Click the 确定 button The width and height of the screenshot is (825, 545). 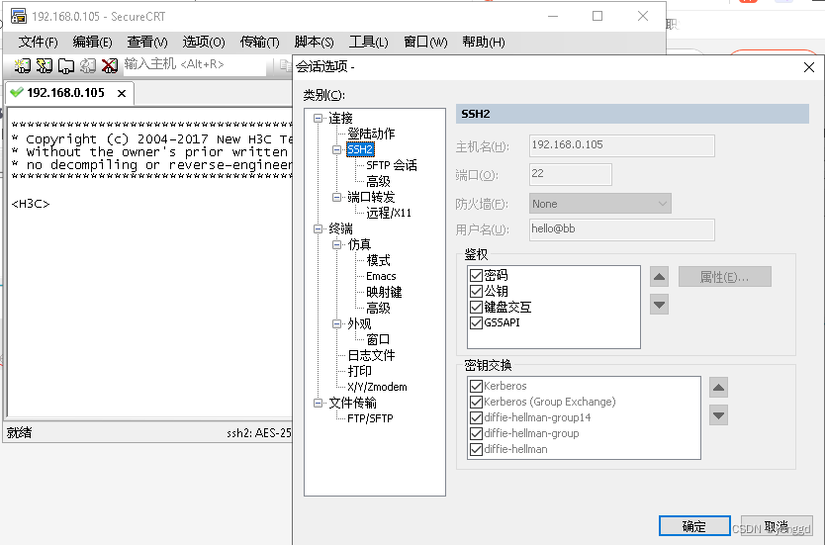[694, 526]
